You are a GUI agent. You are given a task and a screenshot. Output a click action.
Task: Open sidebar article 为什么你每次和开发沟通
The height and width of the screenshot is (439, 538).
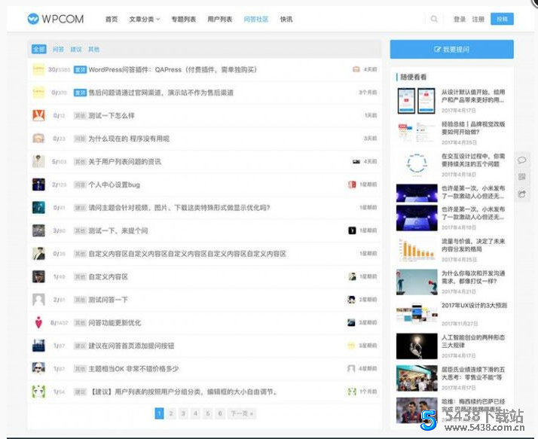[x=473, y=277]
